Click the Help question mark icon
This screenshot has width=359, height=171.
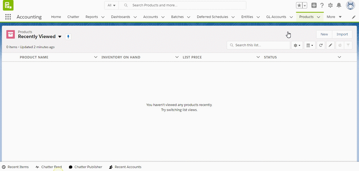tap(322, 5)
